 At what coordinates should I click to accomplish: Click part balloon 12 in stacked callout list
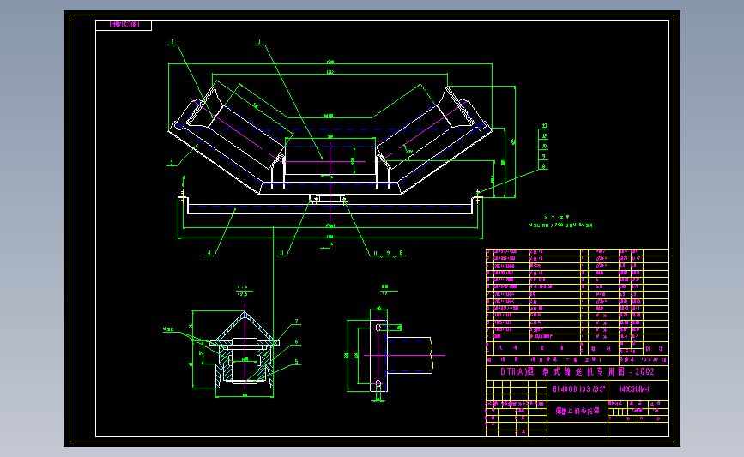pos(544,136)
